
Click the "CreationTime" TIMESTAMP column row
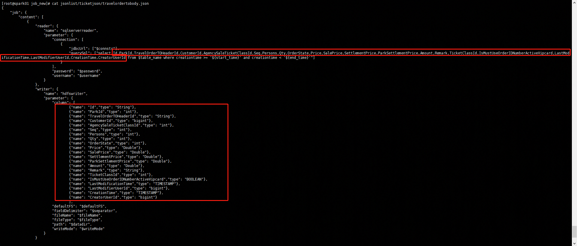pos(116,193)
